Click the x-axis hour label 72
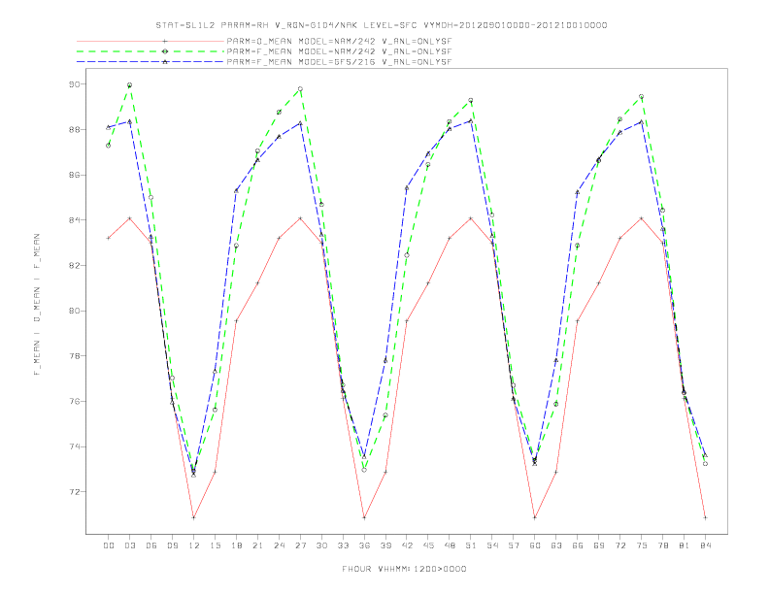The height and width of the screenshot is (594, 769). pos(619,545)
